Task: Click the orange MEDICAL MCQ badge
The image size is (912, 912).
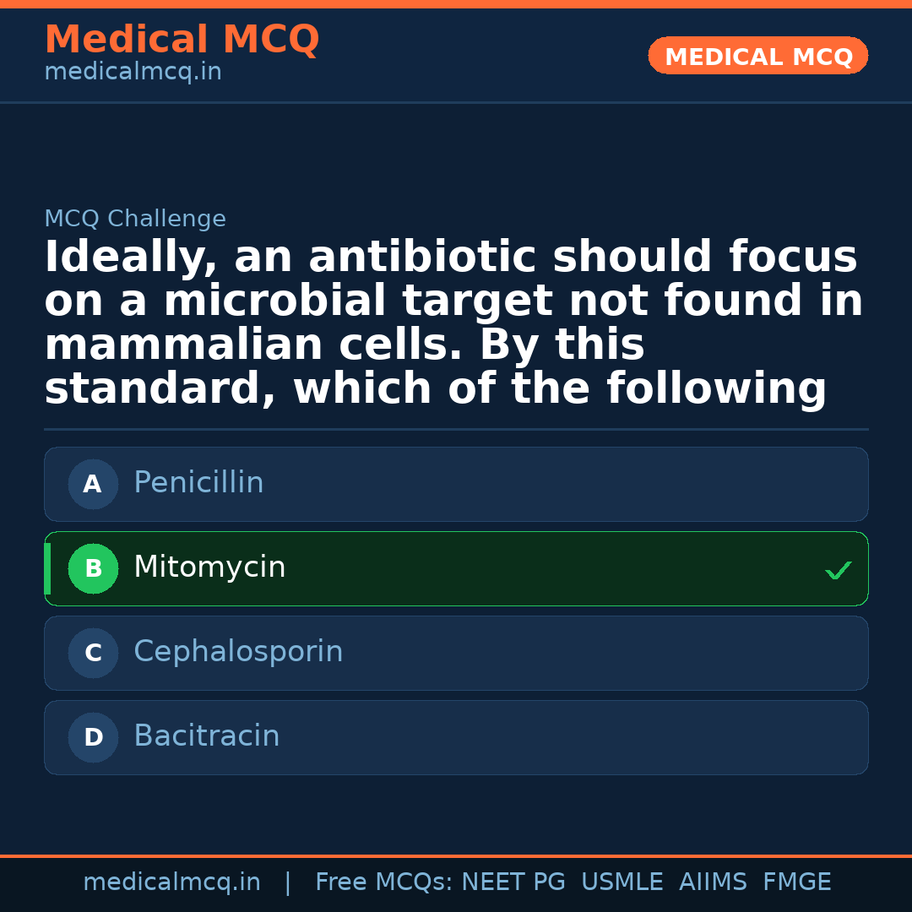Action: click(x=757, y=57)
